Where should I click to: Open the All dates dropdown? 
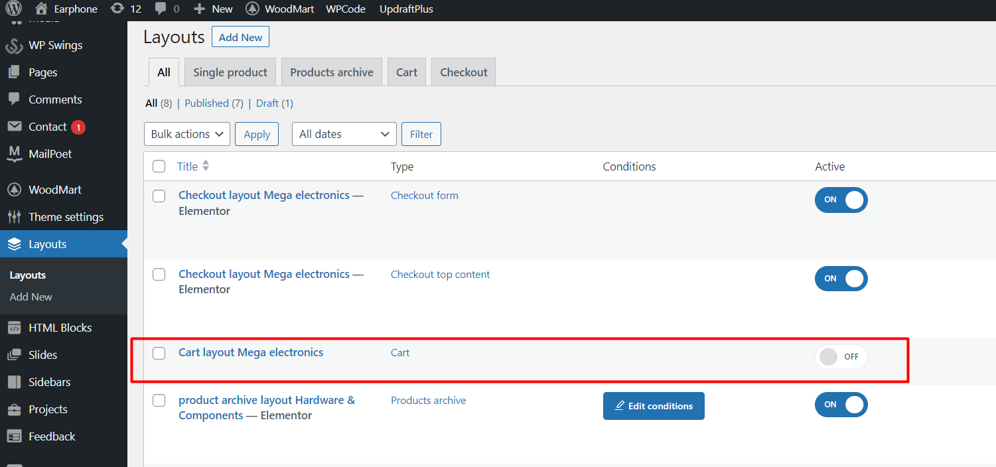[x=344, y=134]
